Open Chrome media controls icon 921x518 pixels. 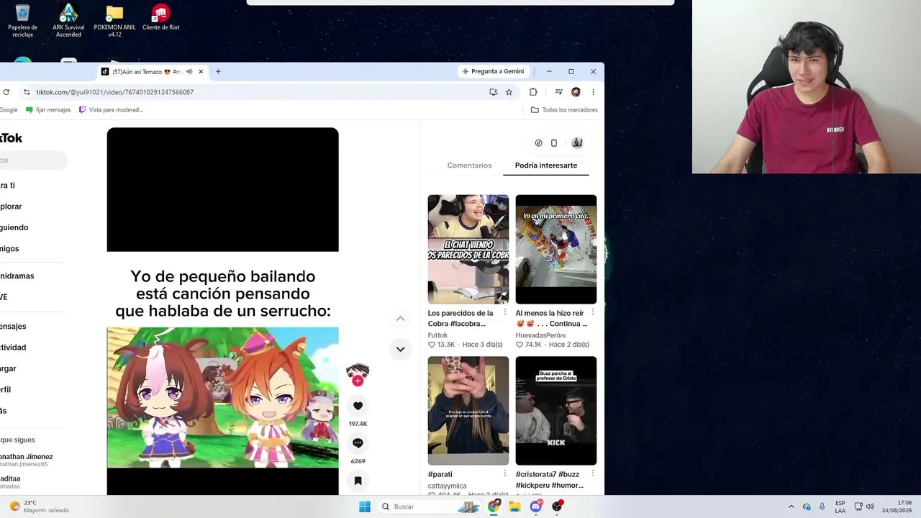tap(558, 92)
